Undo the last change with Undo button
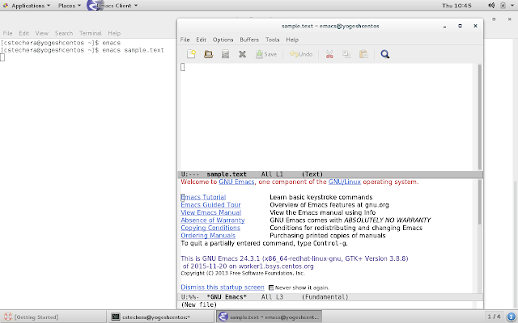 click(x=301, y=54)
